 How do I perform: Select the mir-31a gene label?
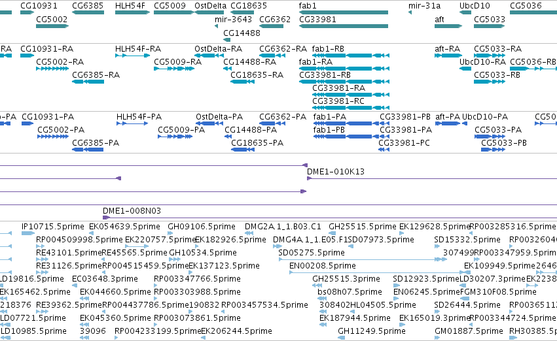[x=425, y=6]
